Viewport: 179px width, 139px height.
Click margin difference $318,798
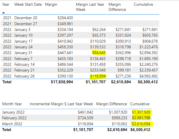click(123, 47)
